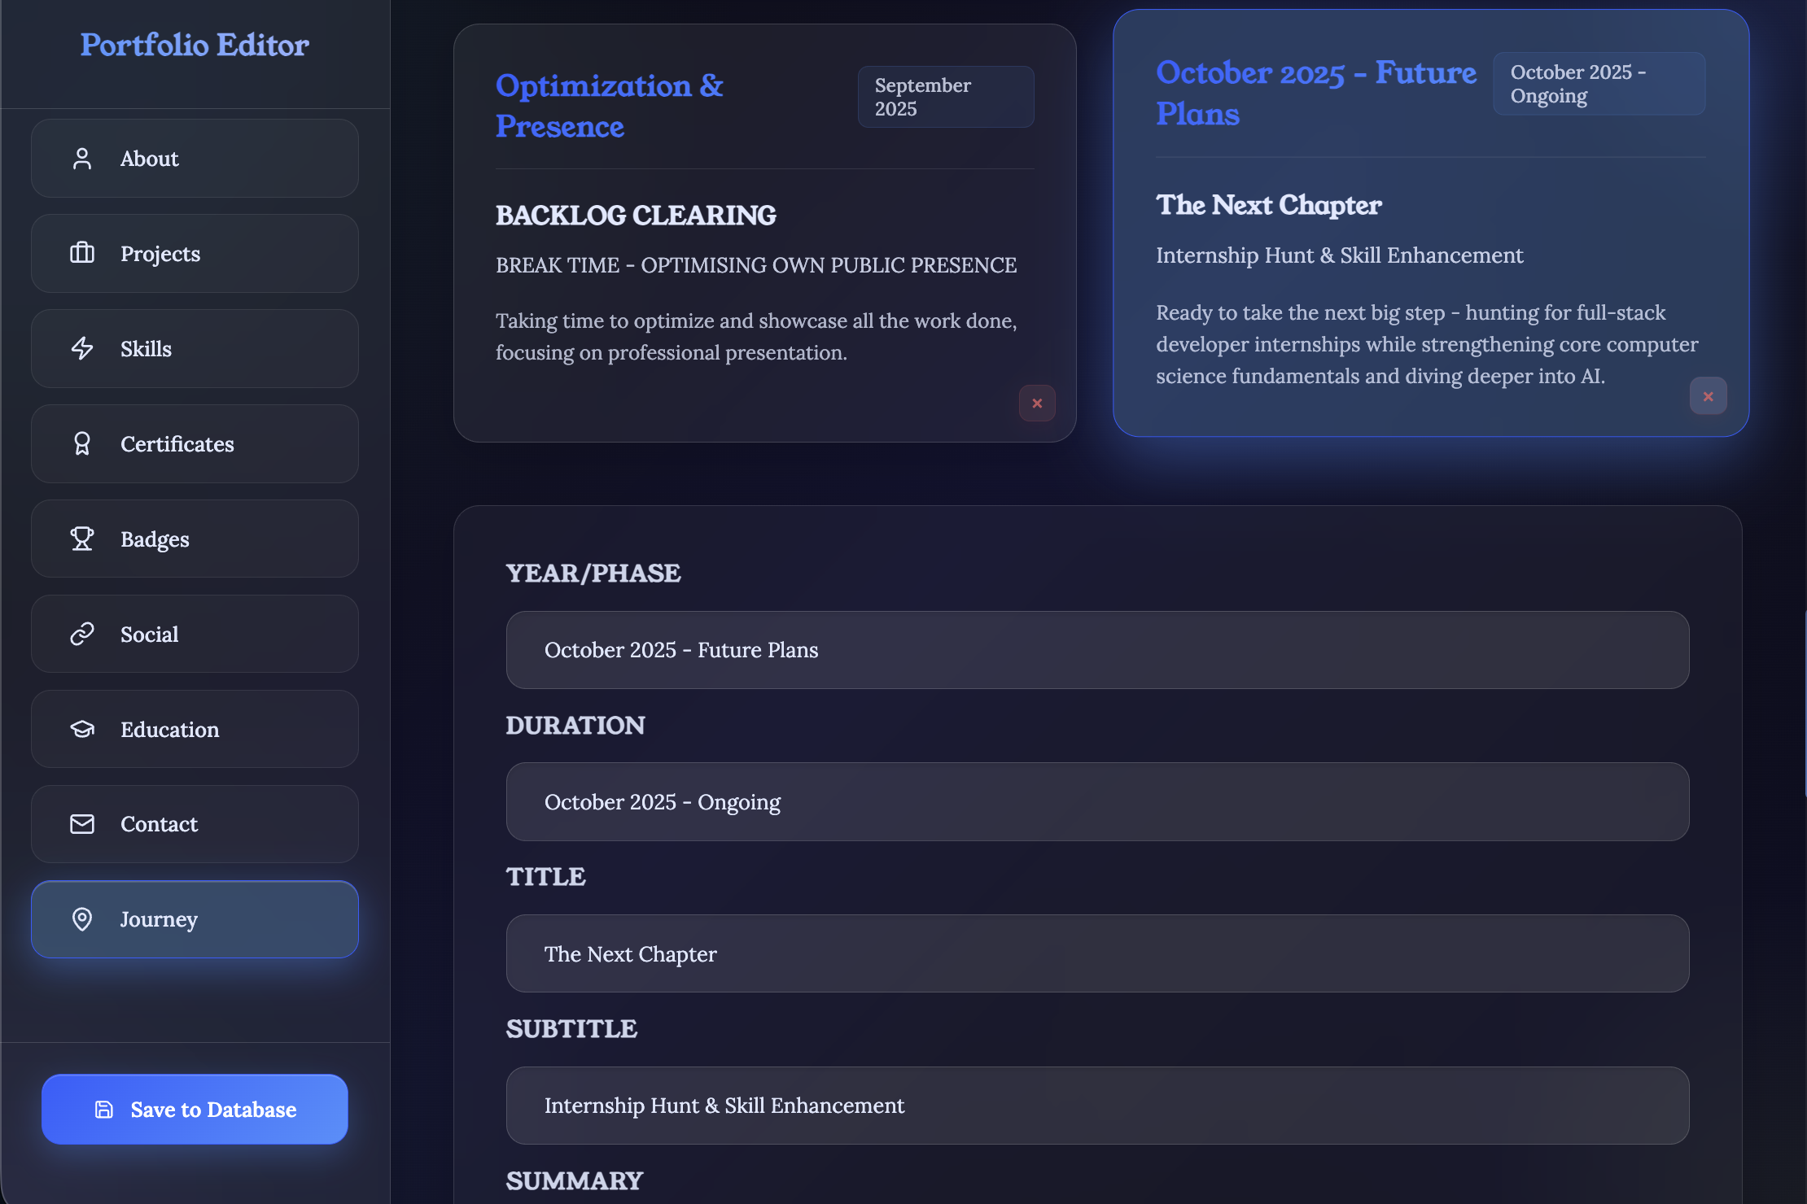Click the Education graduation cap icon
The image size is (1807, 1204).
point(82,729)
